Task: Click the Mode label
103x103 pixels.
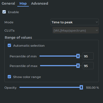Action: [9, 22]
